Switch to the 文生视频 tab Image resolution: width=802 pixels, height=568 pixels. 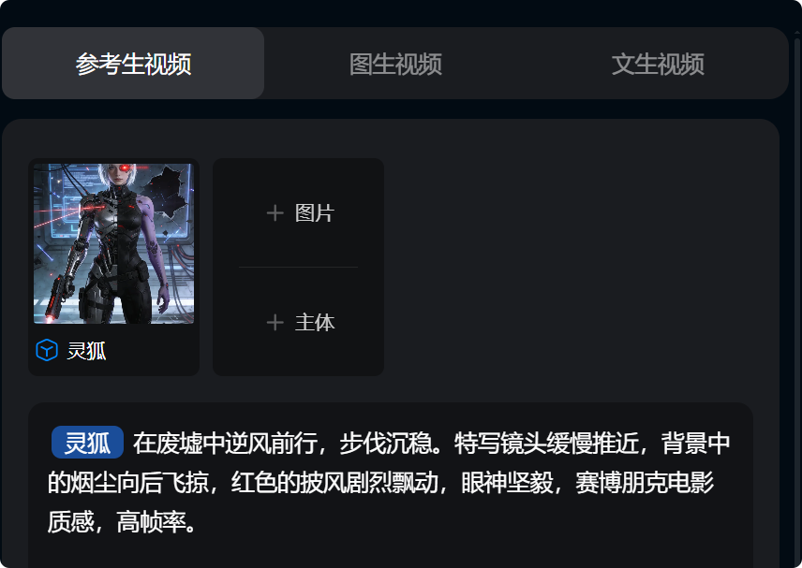(658, 64)
